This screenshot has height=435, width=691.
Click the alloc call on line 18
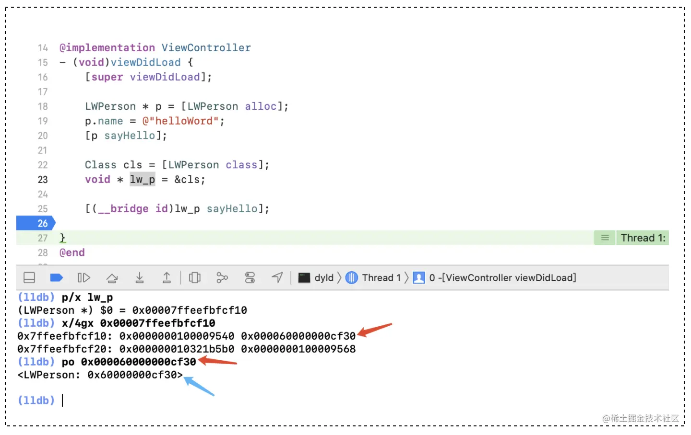point(261,106)
